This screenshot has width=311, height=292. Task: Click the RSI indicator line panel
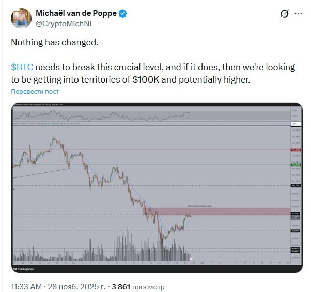151,116
